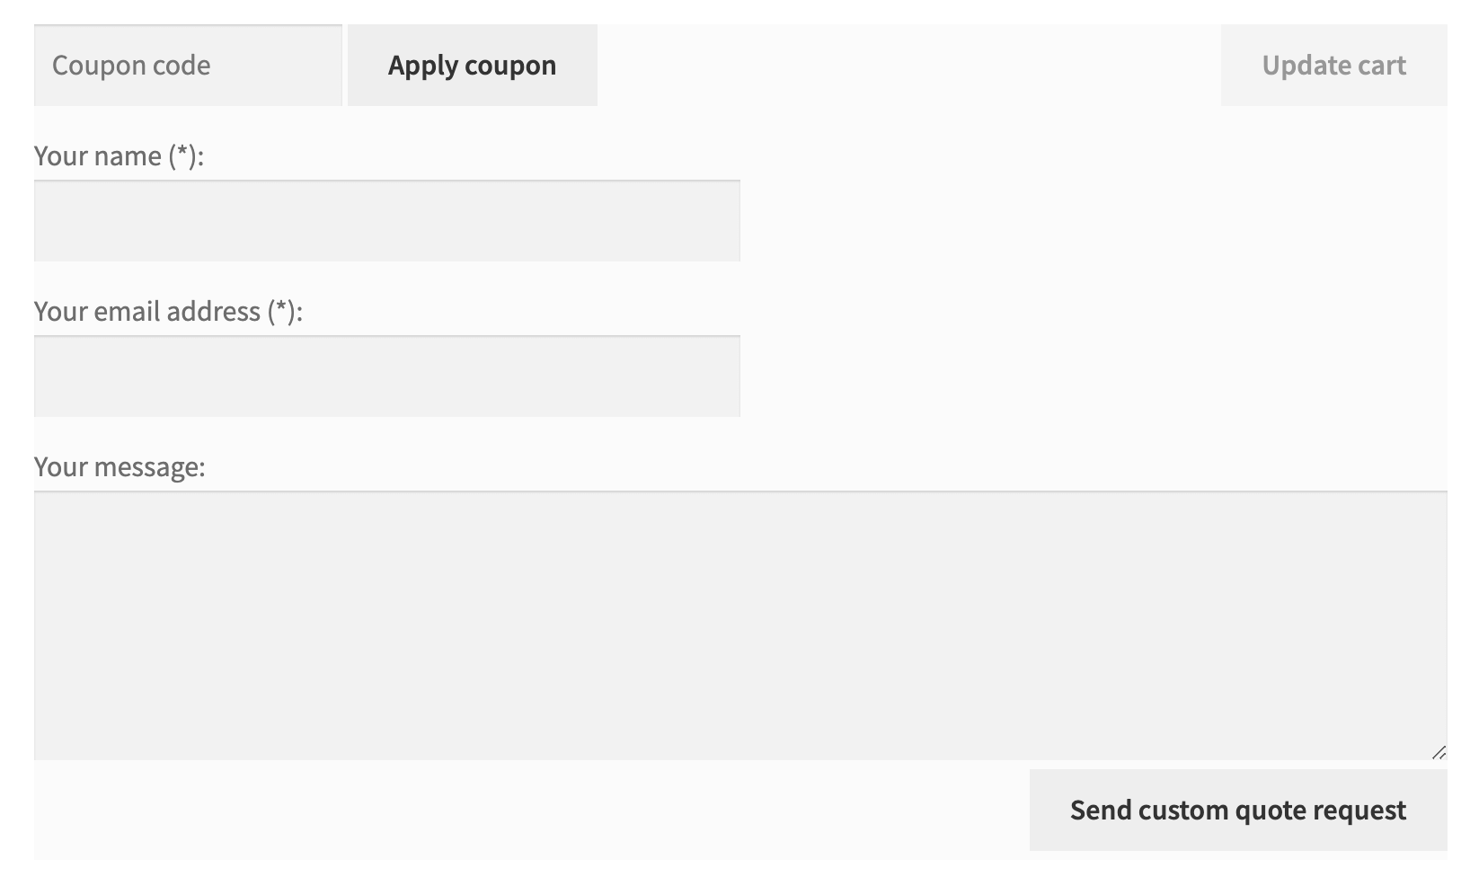This screenshot has height=877, width=1470.
Task: Submit form via Send custom quote request
Action: point(1238,810)
